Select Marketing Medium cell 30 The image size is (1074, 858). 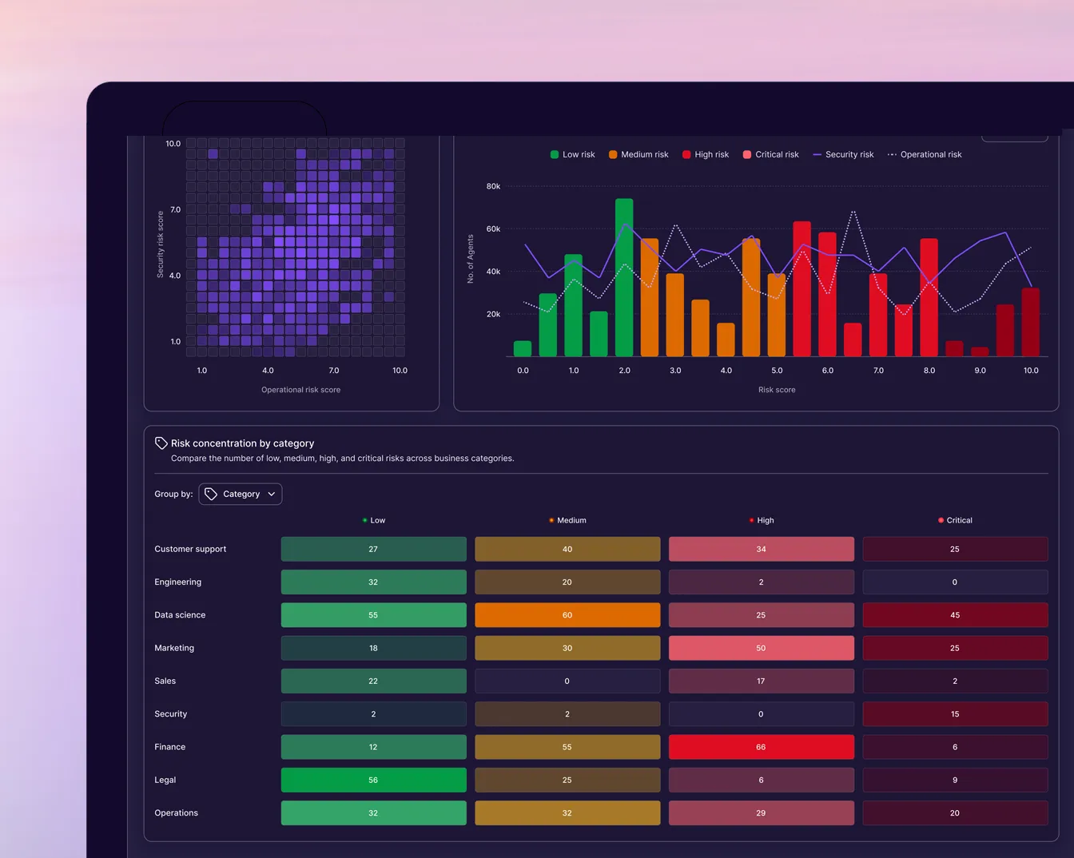pyautogui.click(x=567, y=648)
